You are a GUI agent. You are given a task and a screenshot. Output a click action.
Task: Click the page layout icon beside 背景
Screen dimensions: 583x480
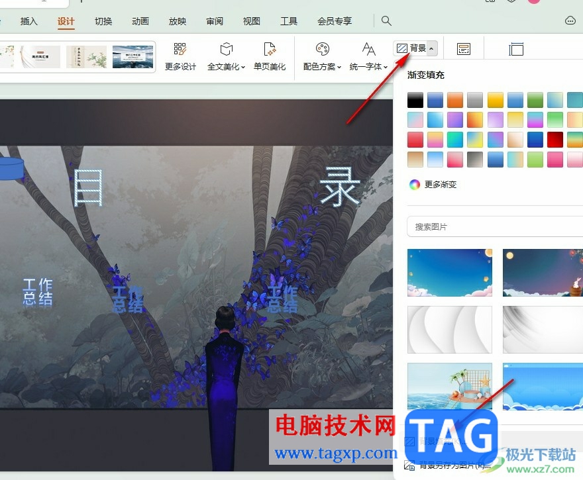pyautogui.click(x=464, y=49)
